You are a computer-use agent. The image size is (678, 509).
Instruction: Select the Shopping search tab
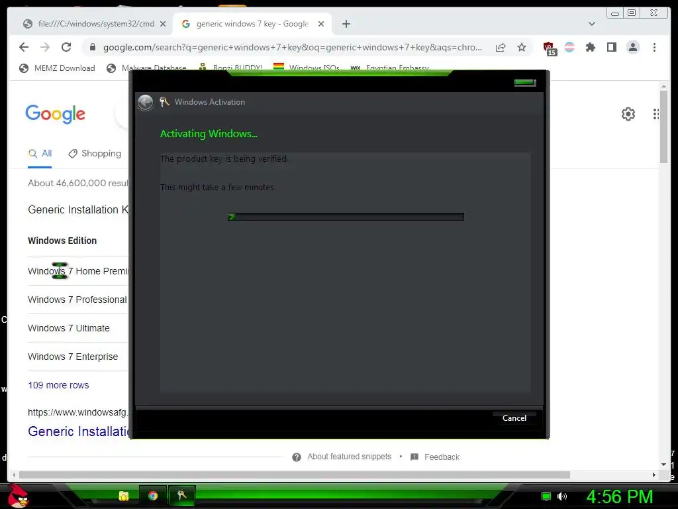[x=95, y=153]
